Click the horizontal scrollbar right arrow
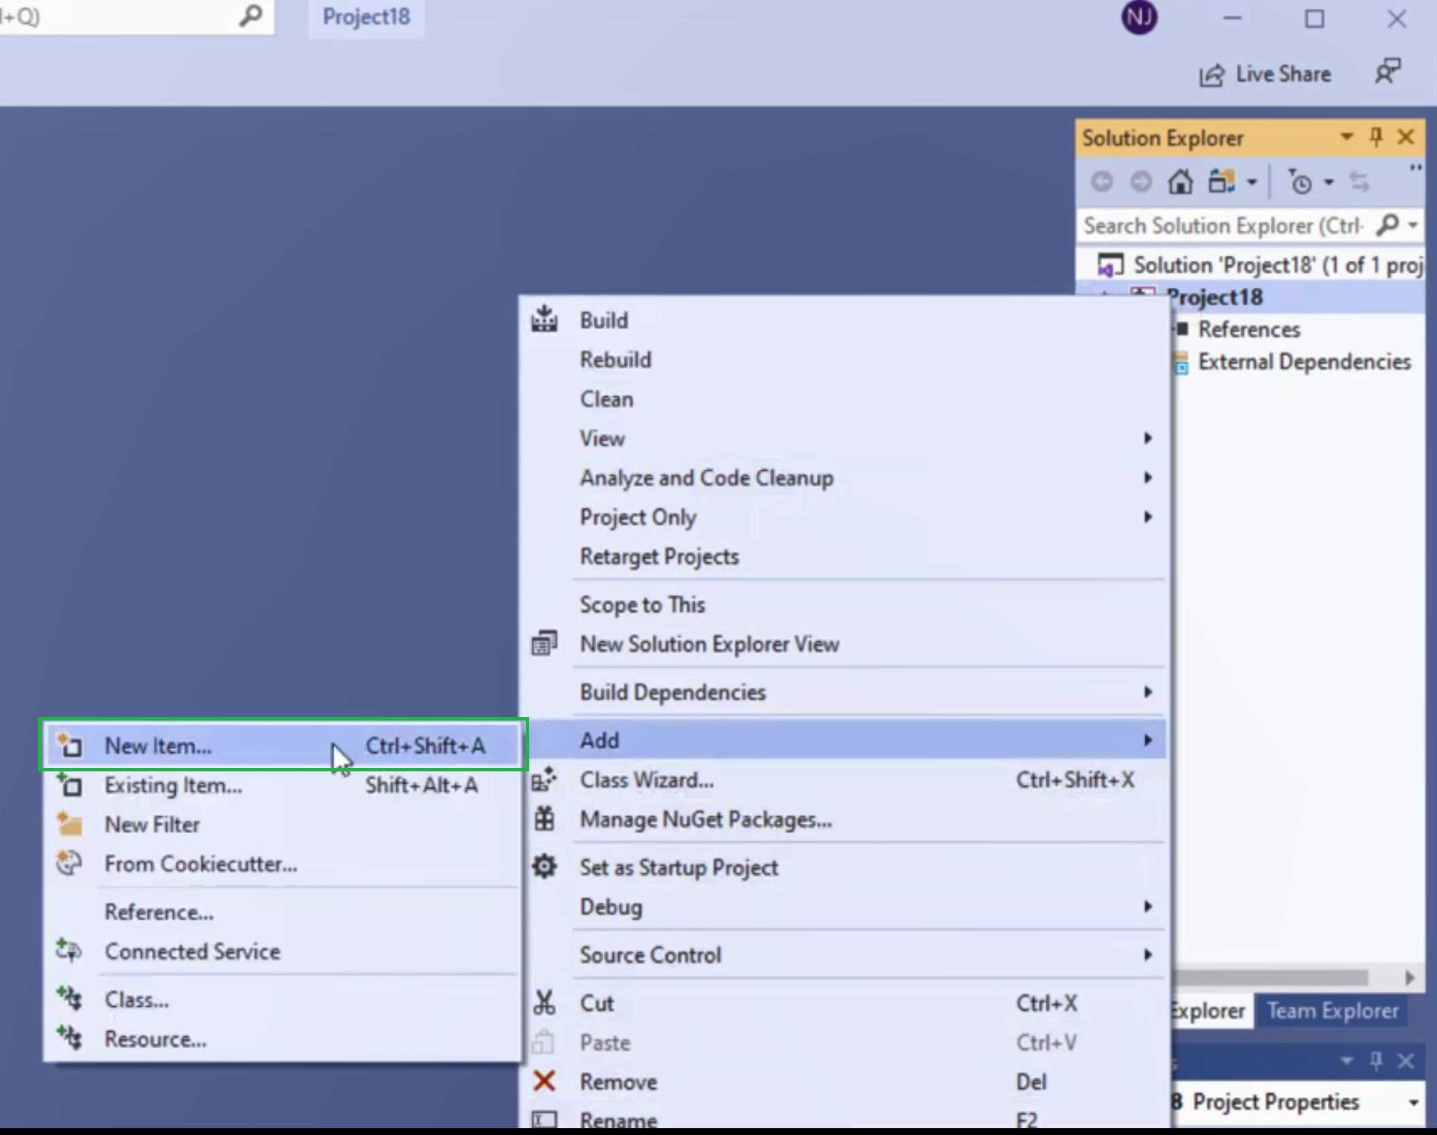This screenshot has height=1135, width=1437. tap(1410, 978)
